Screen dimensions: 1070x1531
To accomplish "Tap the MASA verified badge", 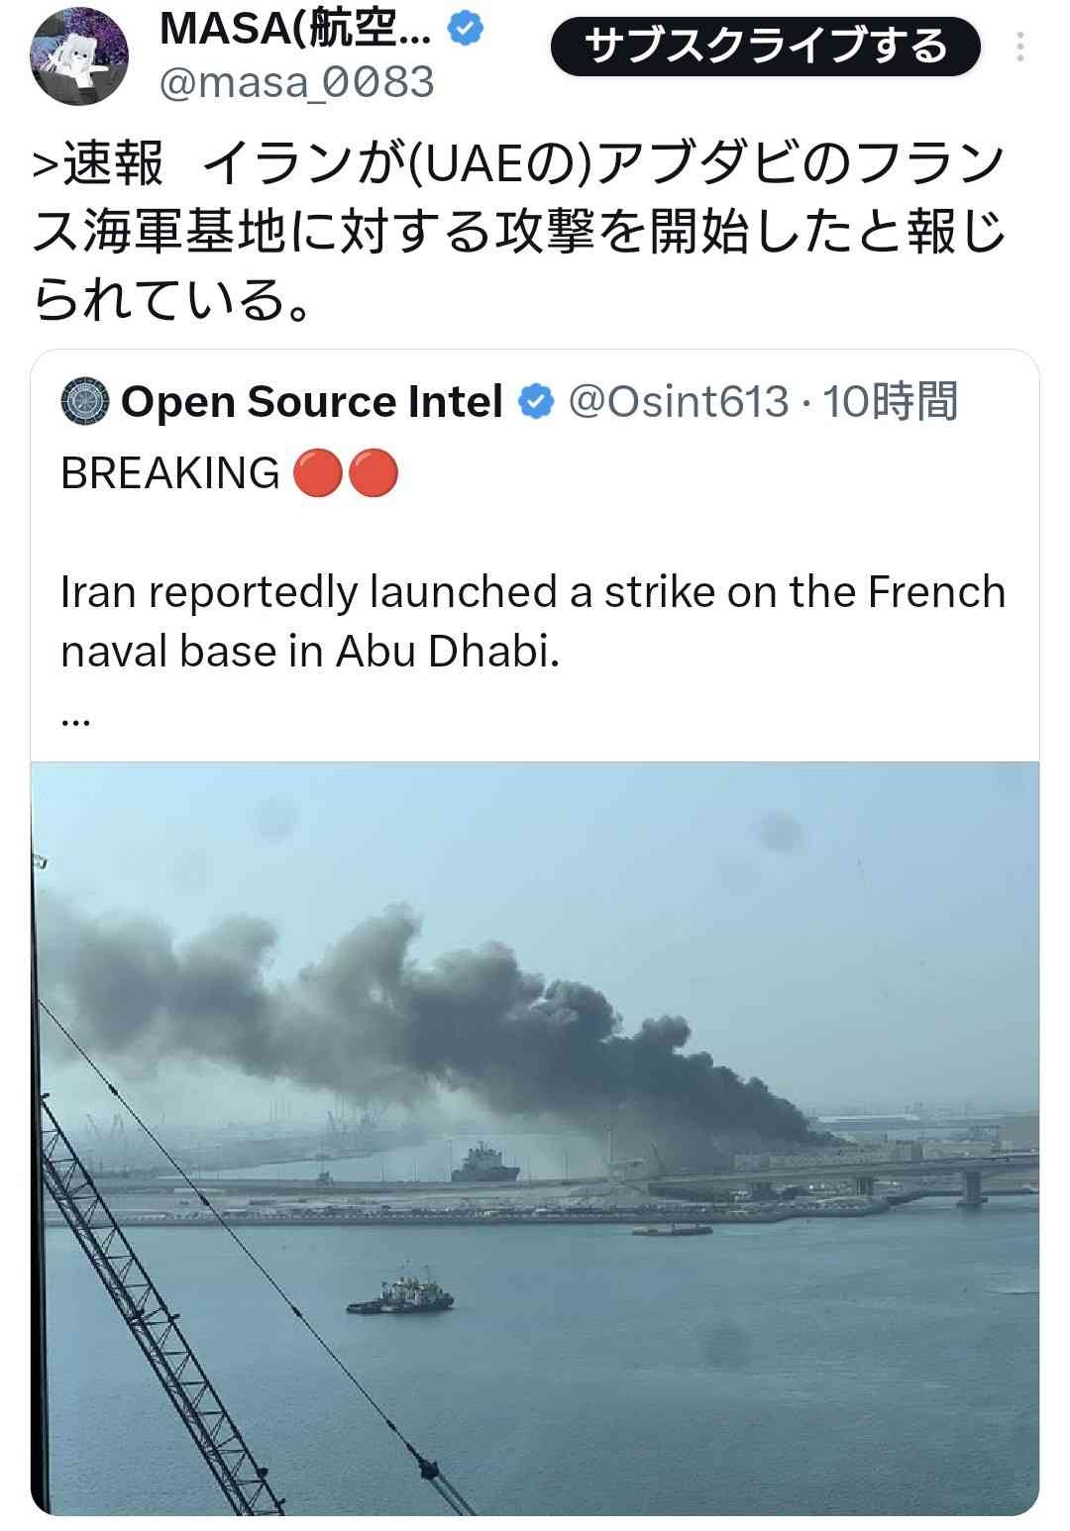I will tap(466, 30).
